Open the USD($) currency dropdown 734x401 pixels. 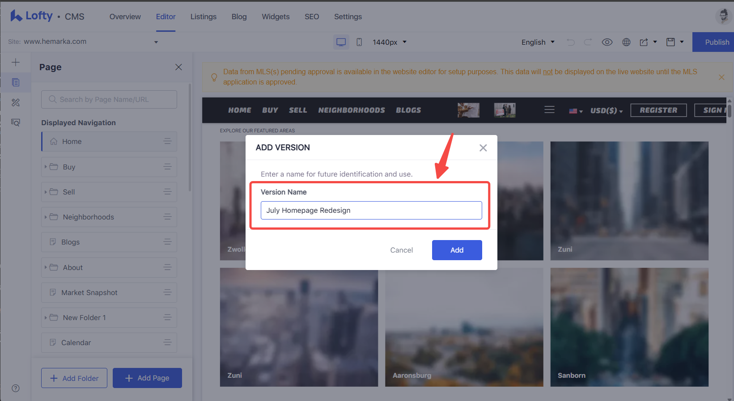607,110
